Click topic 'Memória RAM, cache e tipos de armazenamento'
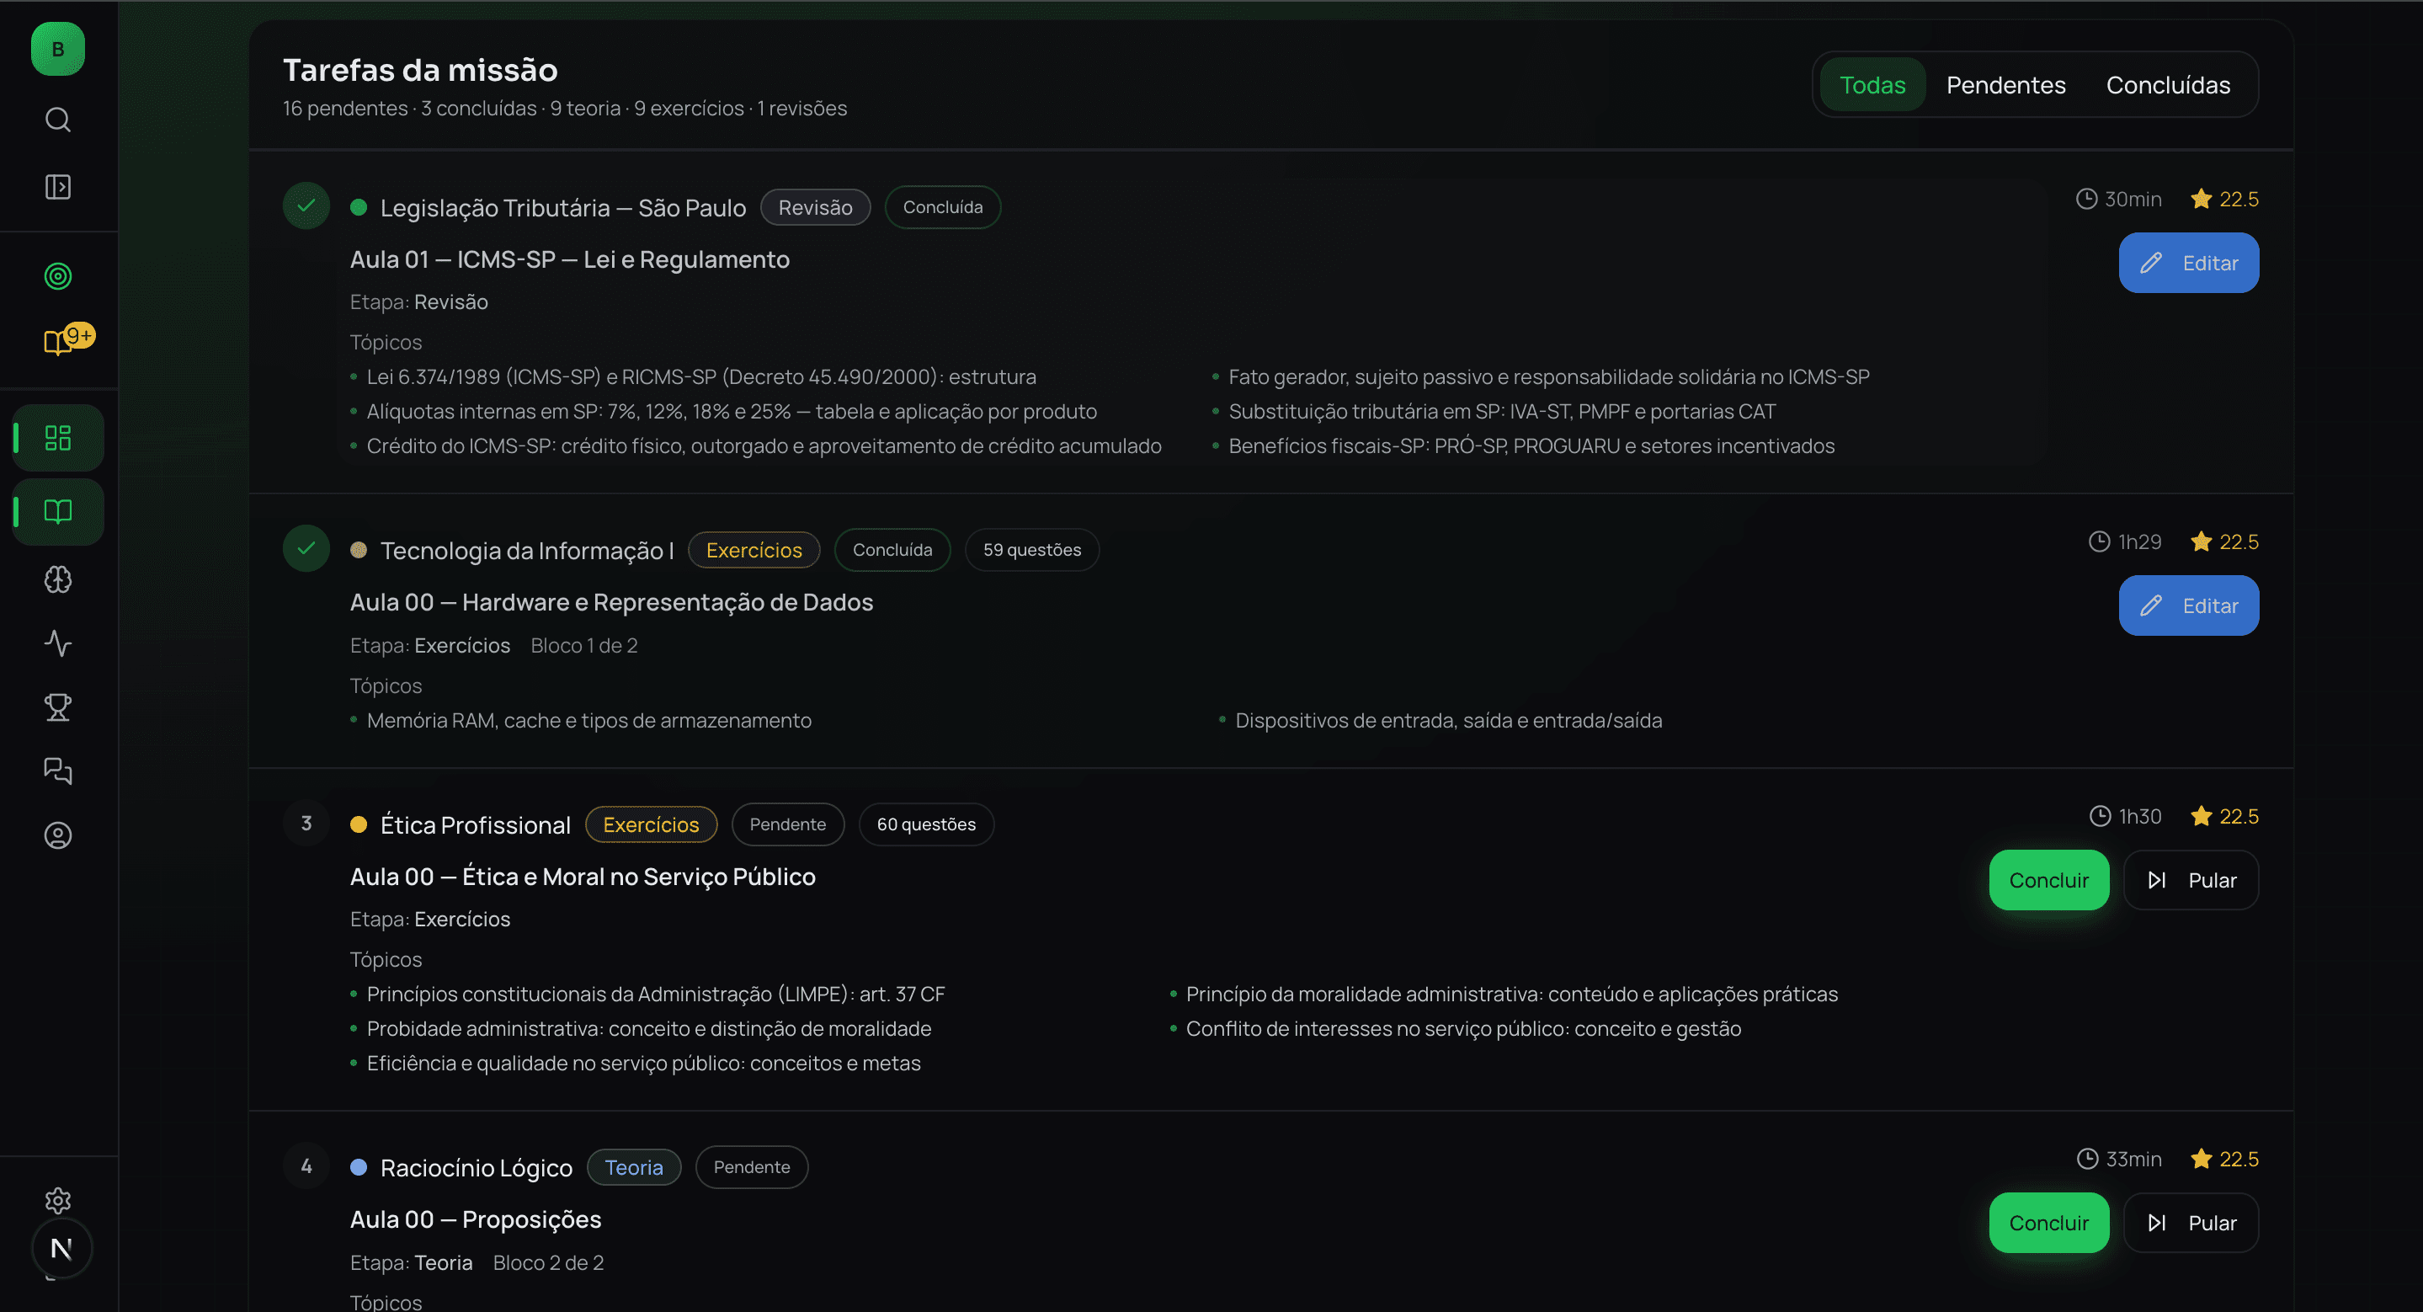 [588, 721]
